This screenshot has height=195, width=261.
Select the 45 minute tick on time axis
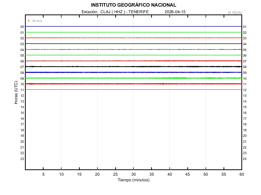[188, 174]
